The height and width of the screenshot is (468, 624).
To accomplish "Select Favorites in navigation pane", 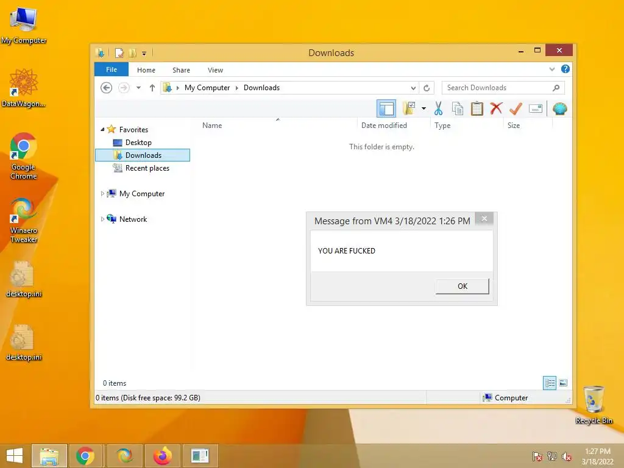I will (x=133, y=129).
